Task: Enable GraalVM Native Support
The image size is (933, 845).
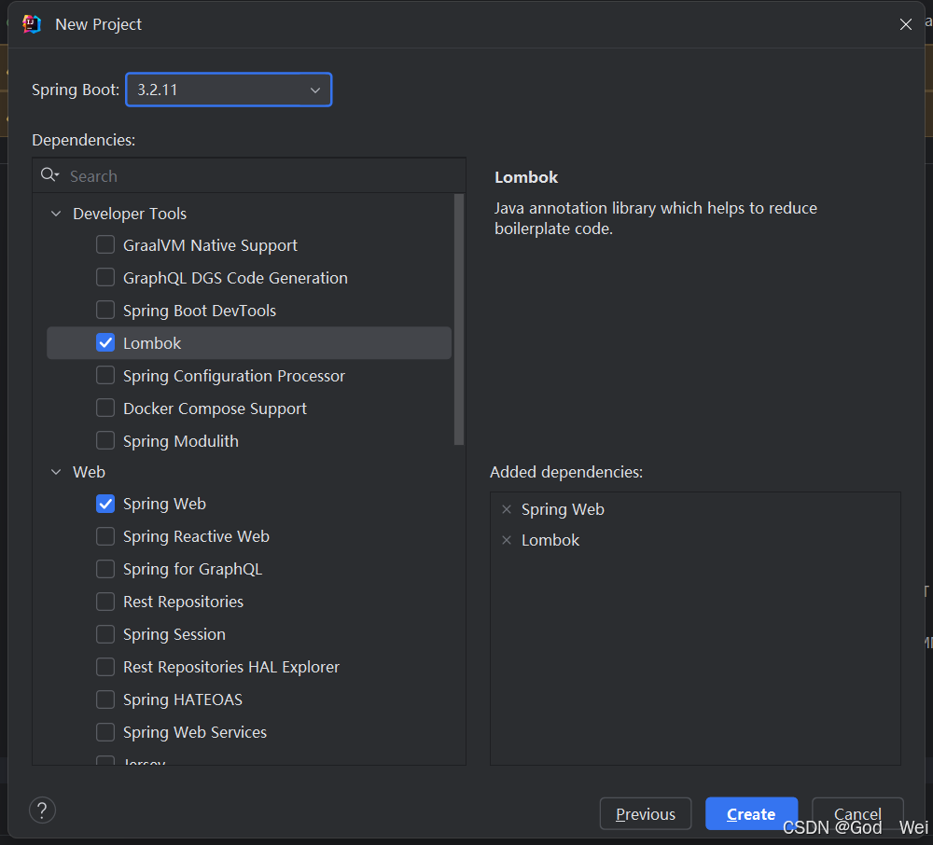Action: pos(105,244)
